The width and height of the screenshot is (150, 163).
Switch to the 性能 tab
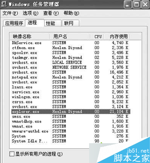click(x=53, y=23)
